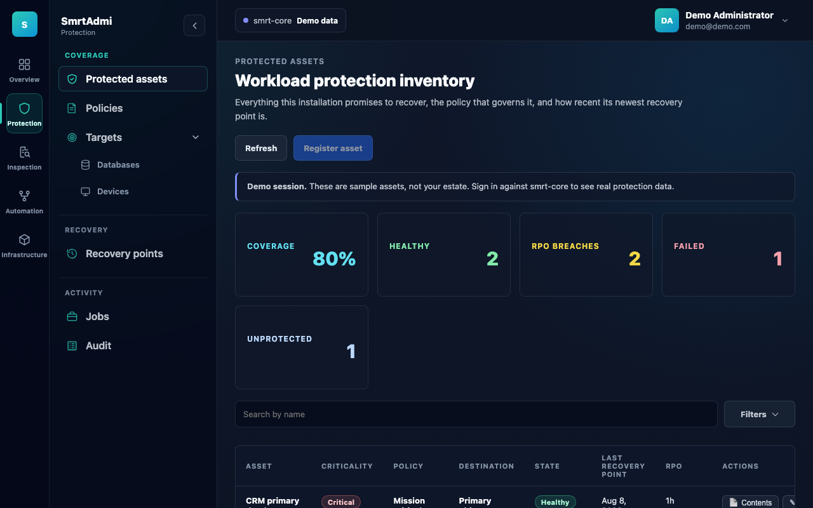The height and width of the screenshot is (508, 813).
Task: Click the Critical badge in CRM row
Action: click(341, 502)
